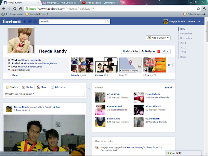Open the browser home page icon
Viewport: 208px width, 156px height.
[x=20, y=9]
